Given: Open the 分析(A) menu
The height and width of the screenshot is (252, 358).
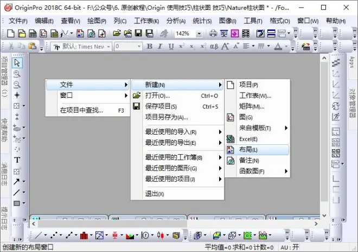Looking at the screenshot, I should coord(176,21).
